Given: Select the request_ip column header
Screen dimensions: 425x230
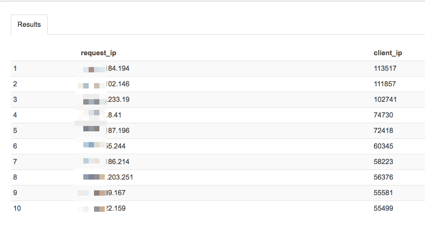Looking at the screenshot, I should pyautogui.click(x=98, y=53).
